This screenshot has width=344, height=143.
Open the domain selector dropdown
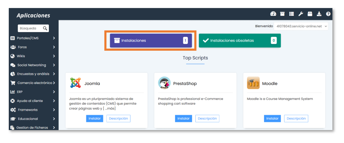pos(301,26)
